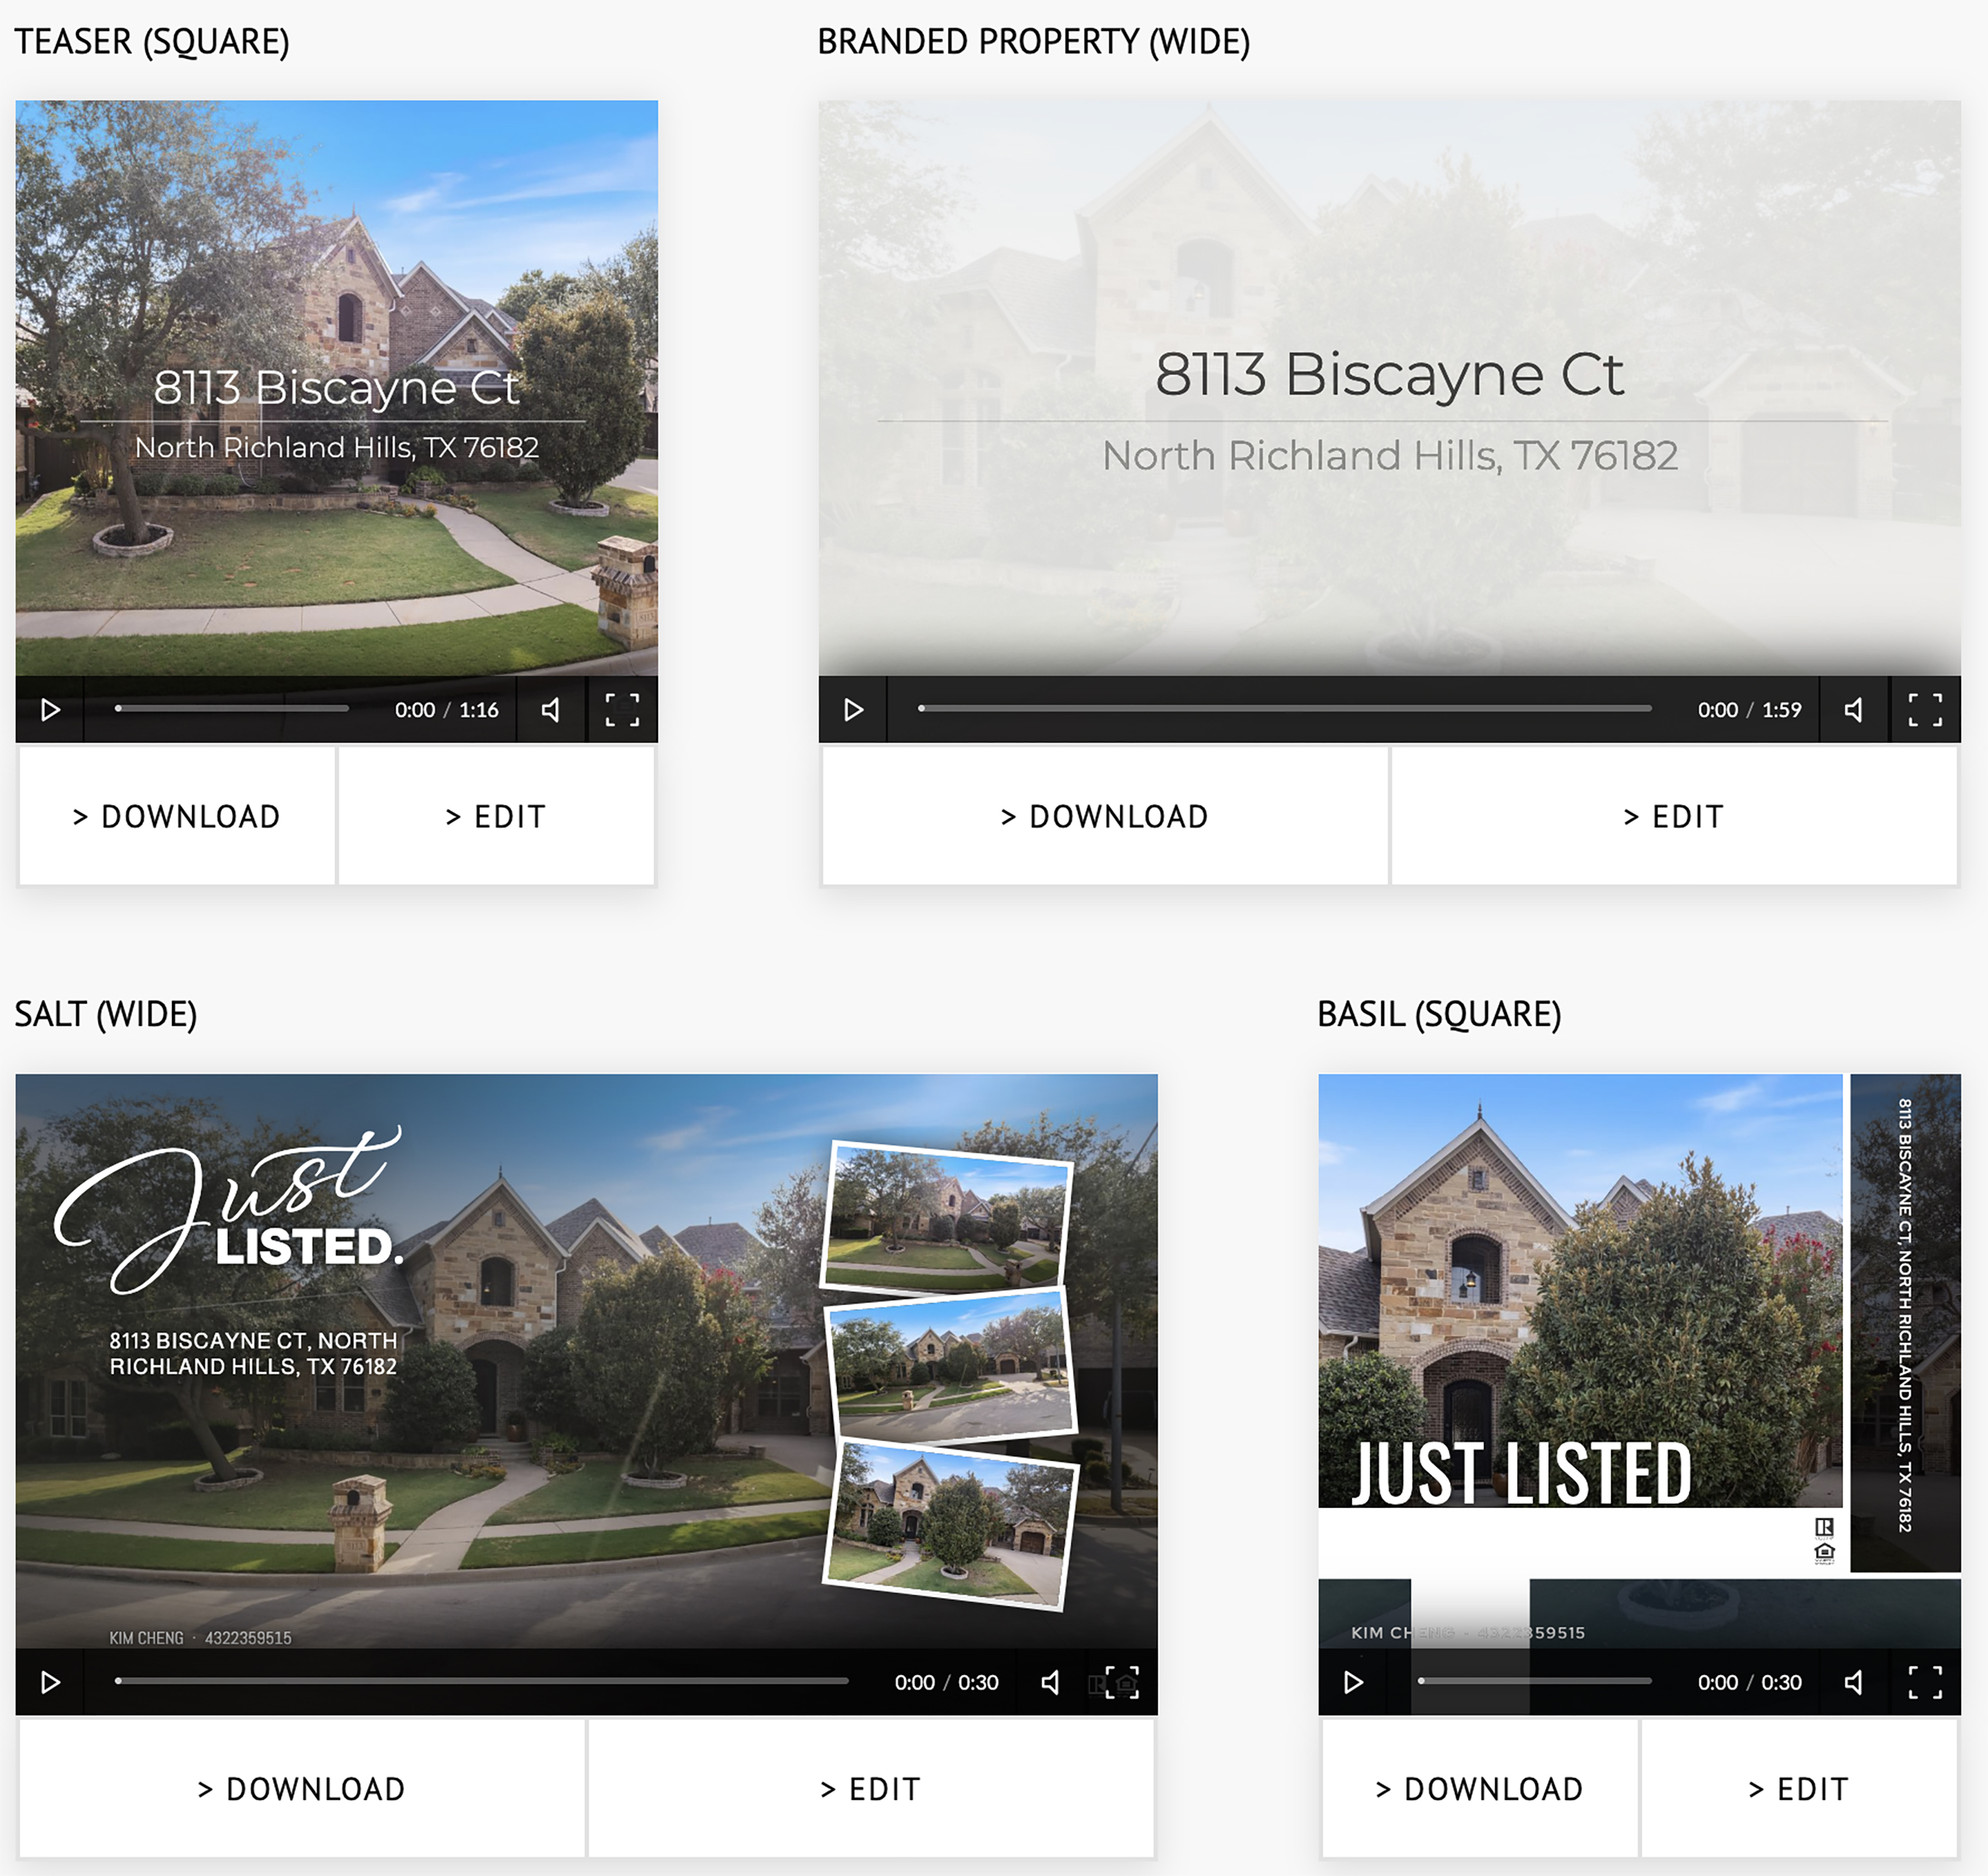
Task: Play the Branded Property wide video
Action: click(x=853, y=710)
